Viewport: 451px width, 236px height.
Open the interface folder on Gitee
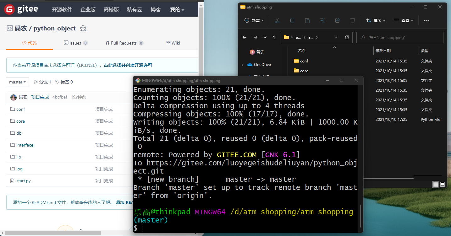pyautogui.click(x=25, y=145)
